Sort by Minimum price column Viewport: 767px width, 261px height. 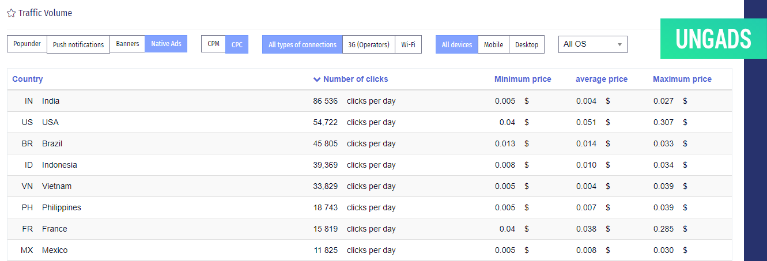[x=523, y=79]
